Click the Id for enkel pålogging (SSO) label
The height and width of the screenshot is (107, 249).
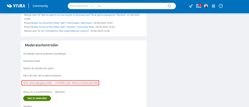(x=38, y=83)
